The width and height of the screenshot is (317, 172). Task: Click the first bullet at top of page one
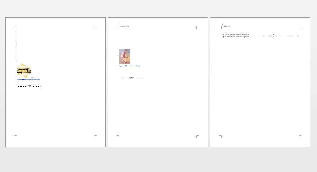tap(16, 30)
